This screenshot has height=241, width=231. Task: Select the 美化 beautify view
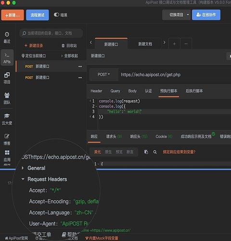[98, 152]
